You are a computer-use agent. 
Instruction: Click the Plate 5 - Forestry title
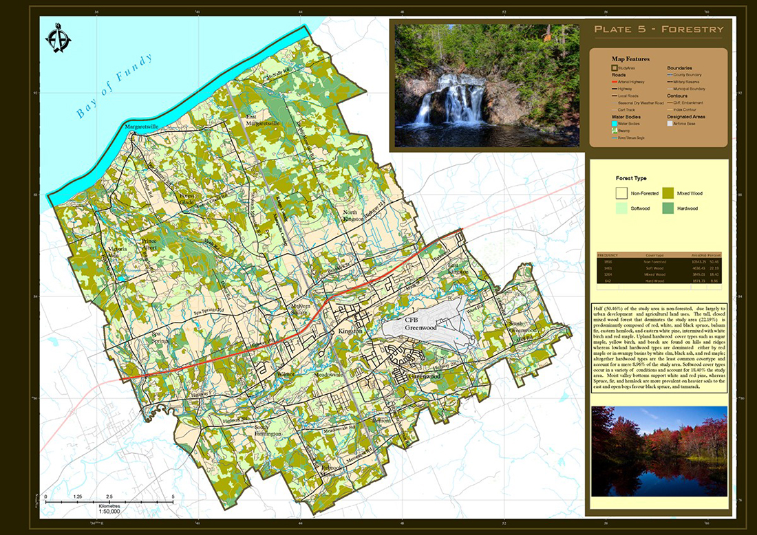click(659, 30)
